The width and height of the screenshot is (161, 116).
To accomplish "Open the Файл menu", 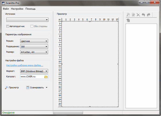I will (x=6, y=9).
